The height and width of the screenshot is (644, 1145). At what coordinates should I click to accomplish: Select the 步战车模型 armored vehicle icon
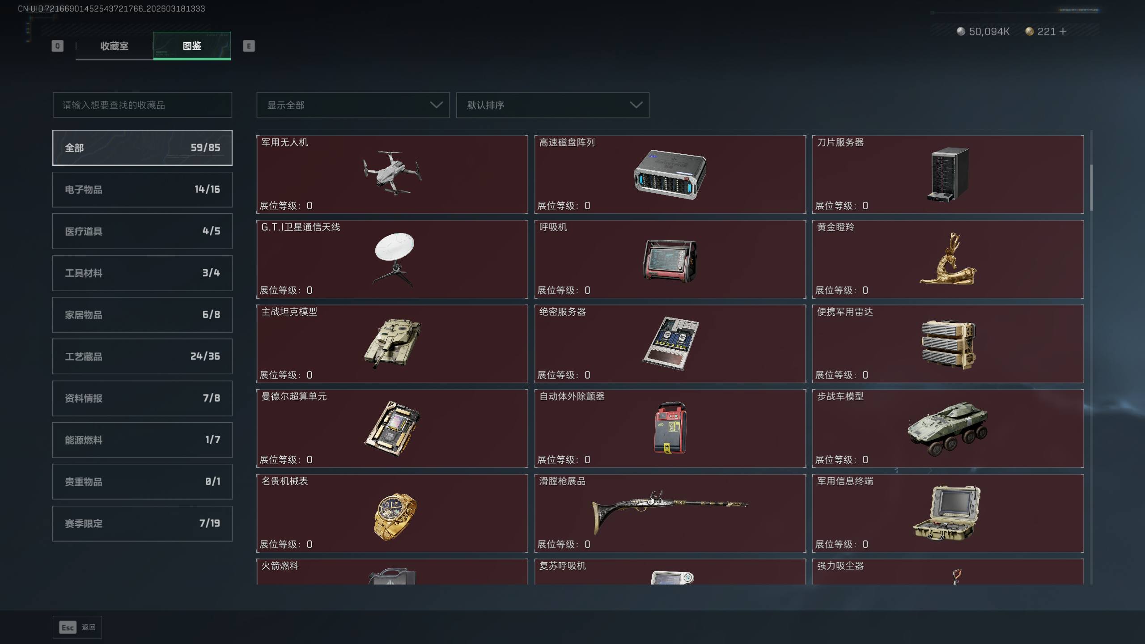click(x=948, y=428)
